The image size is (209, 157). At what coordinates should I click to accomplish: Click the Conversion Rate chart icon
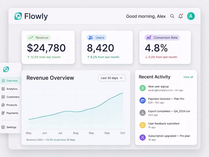click(x=149, y=38)
